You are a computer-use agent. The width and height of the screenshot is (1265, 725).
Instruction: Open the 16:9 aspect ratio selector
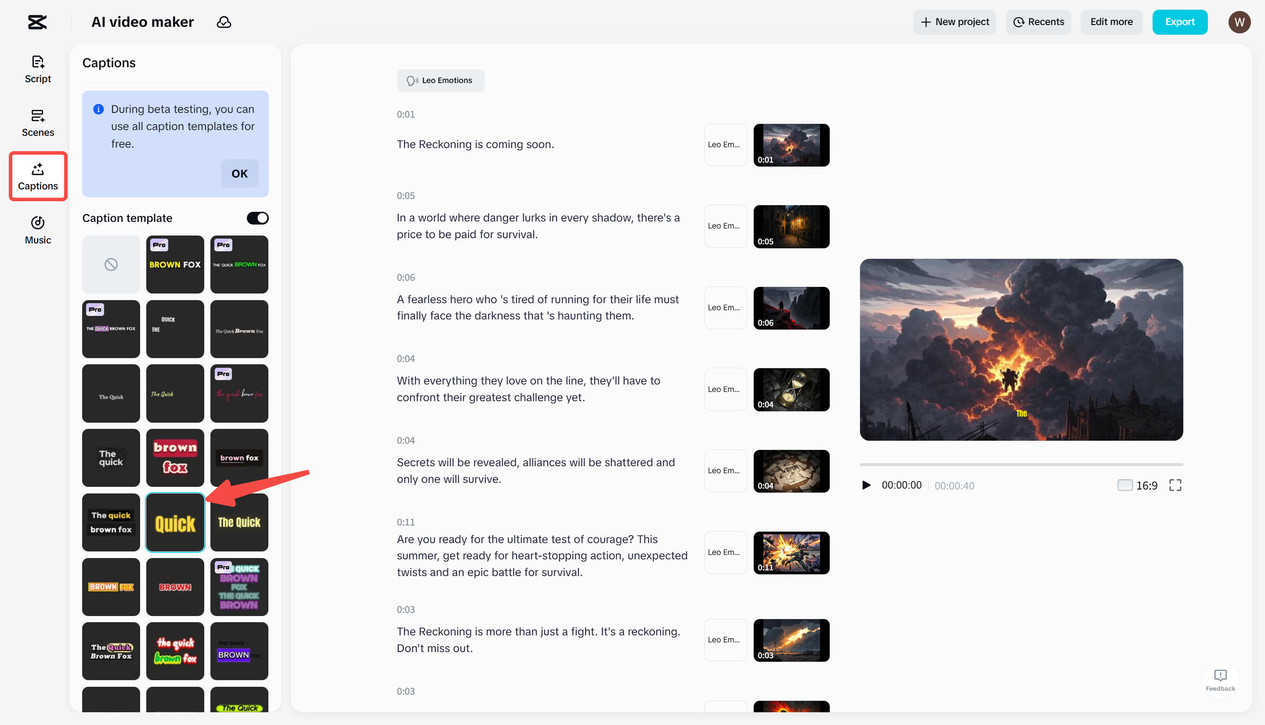click(x=1146, y=485)
